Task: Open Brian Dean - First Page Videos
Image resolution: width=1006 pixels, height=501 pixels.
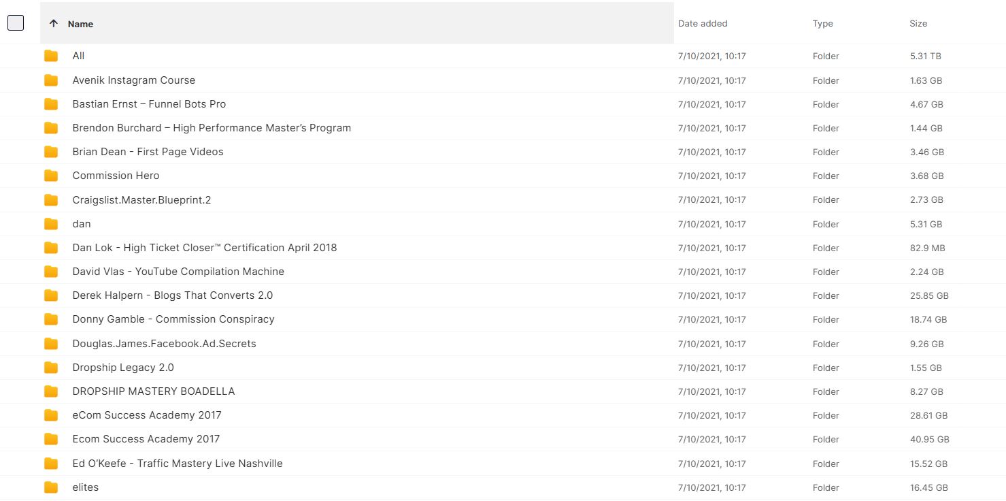Action: tap(148, 152)
